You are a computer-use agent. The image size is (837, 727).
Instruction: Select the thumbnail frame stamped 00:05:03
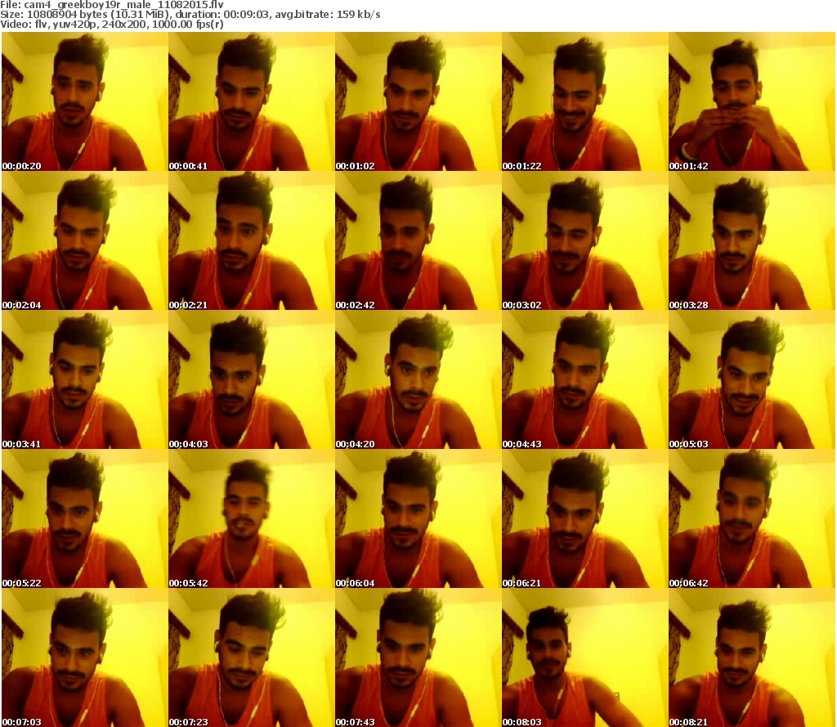coord(752,379)
